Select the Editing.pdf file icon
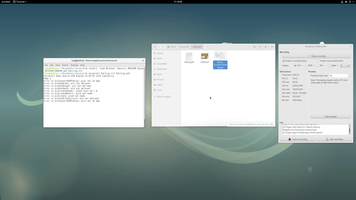 pyautogui.click(x=189, y=56)
